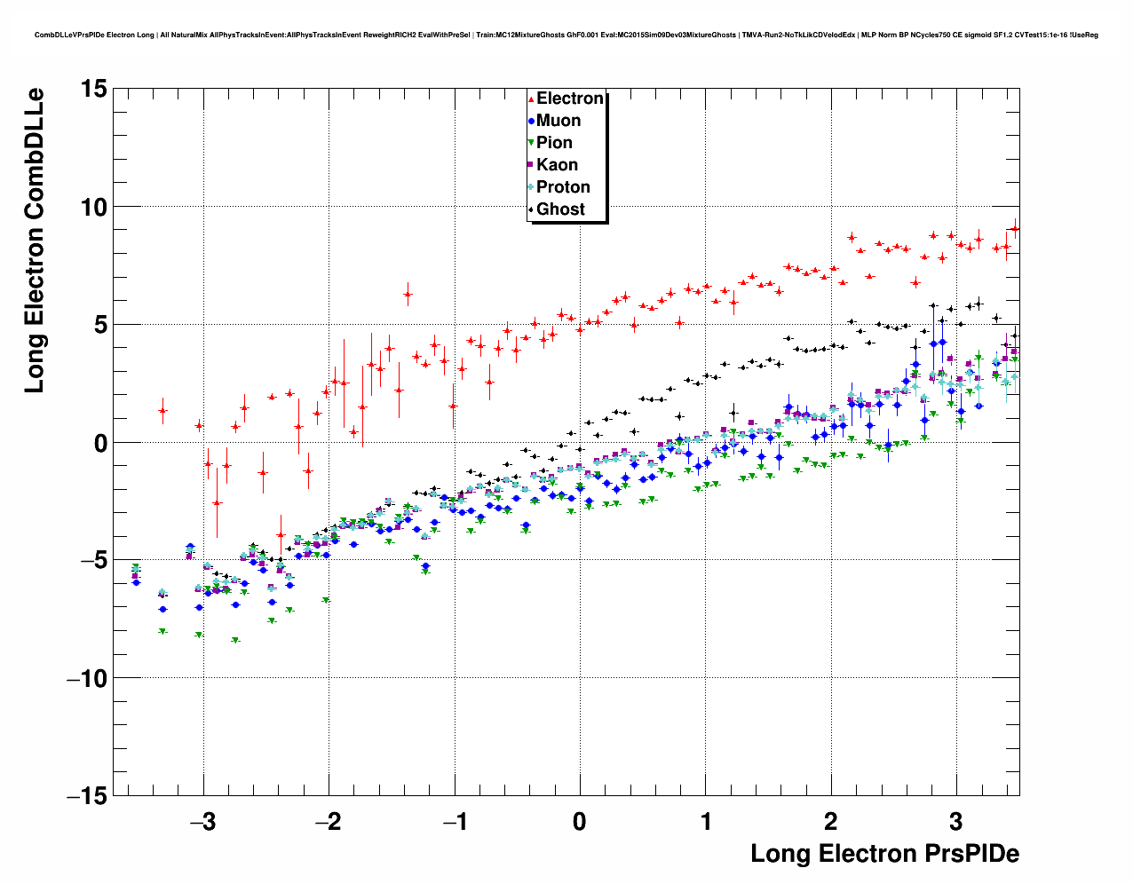Click the X-axis label 1
This screenshot has width=1133, height=884.
point(706,822)
